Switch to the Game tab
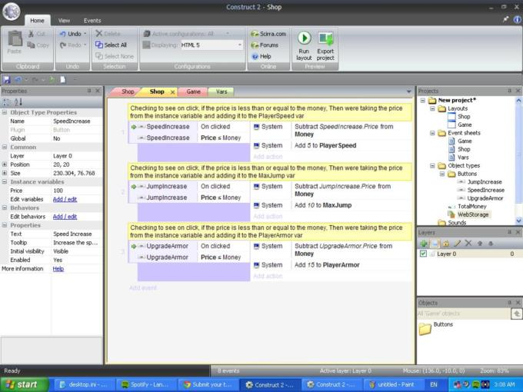Image resolution: width=523 pixels, height=392 pixels. click(193, 91)
